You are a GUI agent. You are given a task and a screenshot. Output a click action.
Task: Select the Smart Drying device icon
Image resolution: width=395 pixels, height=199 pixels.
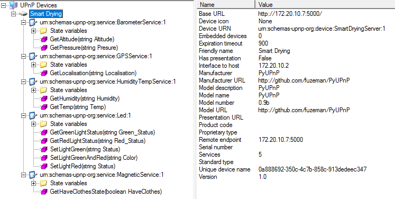23,14
